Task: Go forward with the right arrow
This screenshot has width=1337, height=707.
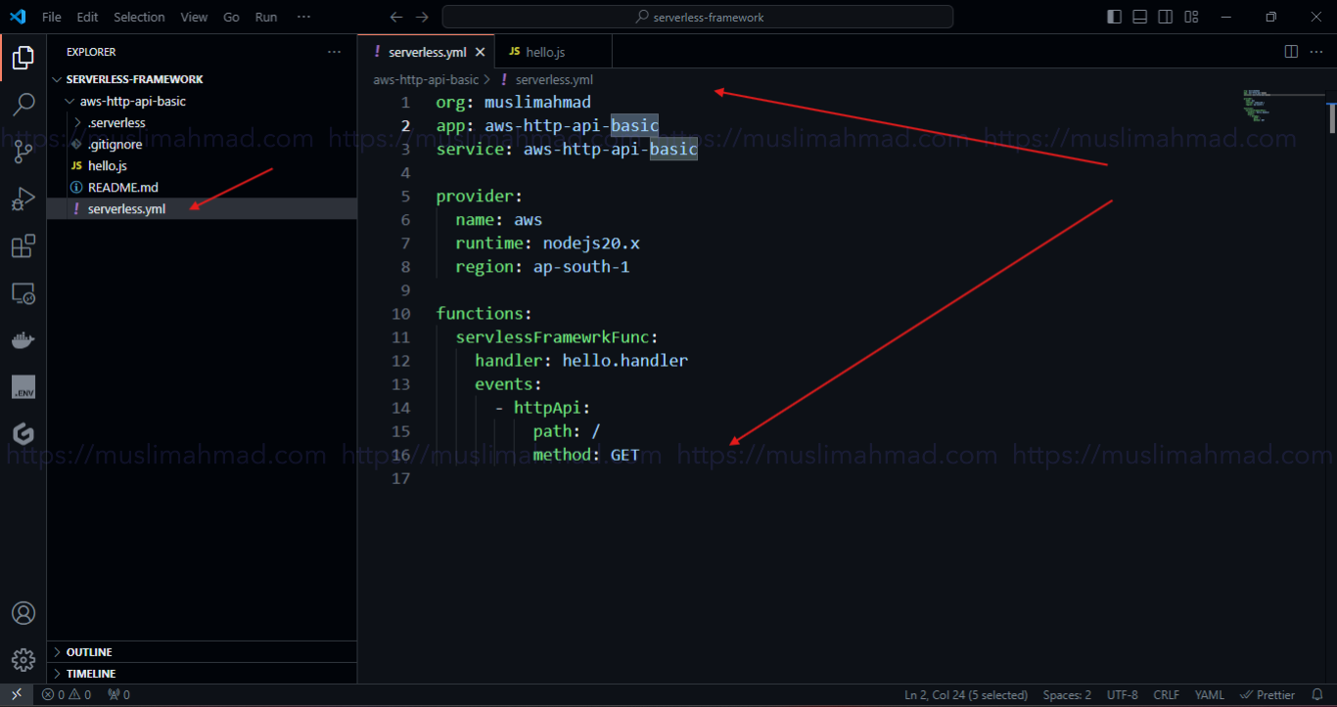Action: click(x=422, y=17)
